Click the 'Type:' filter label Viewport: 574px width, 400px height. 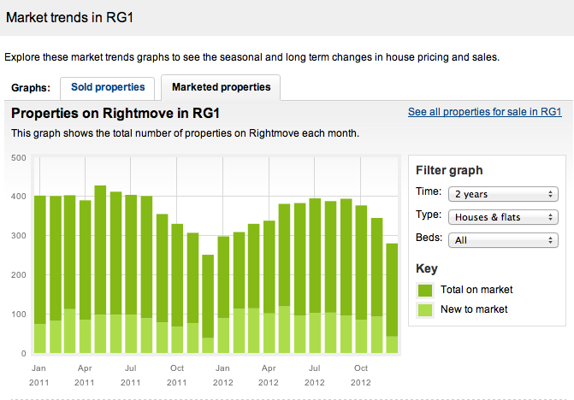pos(429,215)
